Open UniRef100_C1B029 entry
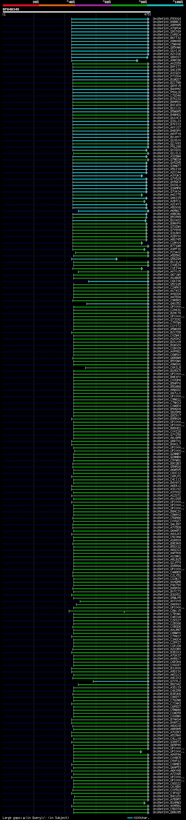Viewport: 186px width, 820px height. pyautogui.click(x=167, y=348)
